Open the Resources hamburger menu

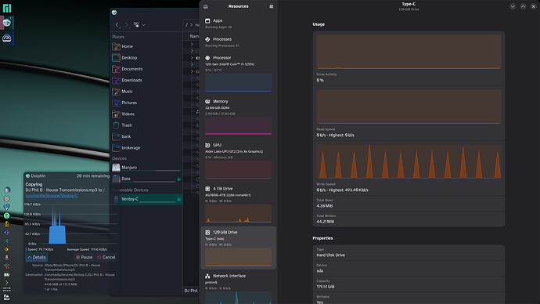pos(272,6)
